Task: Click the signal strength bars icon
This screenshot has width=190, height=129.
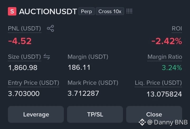Action: click(x=129, y=11)
